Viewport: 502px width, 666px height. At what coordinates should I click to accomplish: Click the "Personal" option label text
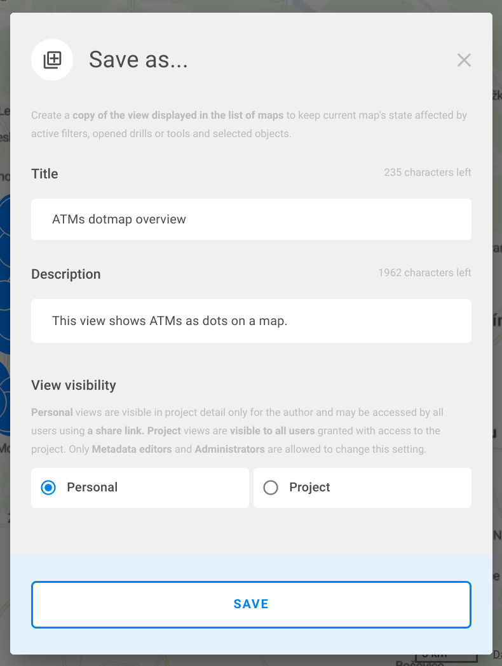pos(92,488)
